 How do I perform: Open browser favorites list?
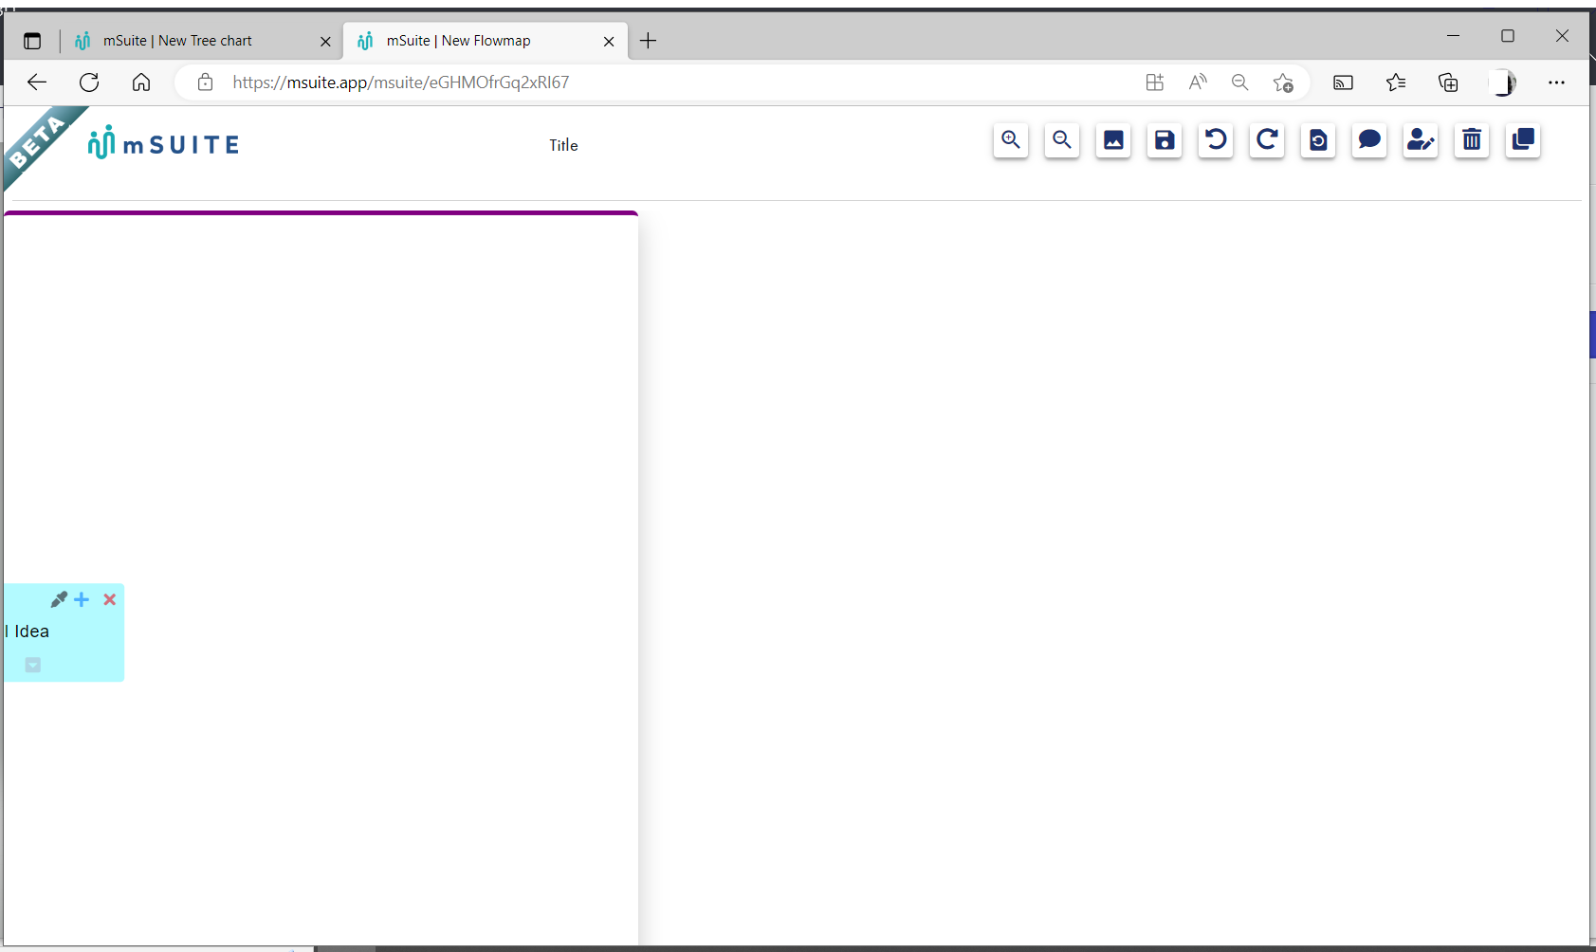pyautogui.click(x=1395, y=82)
